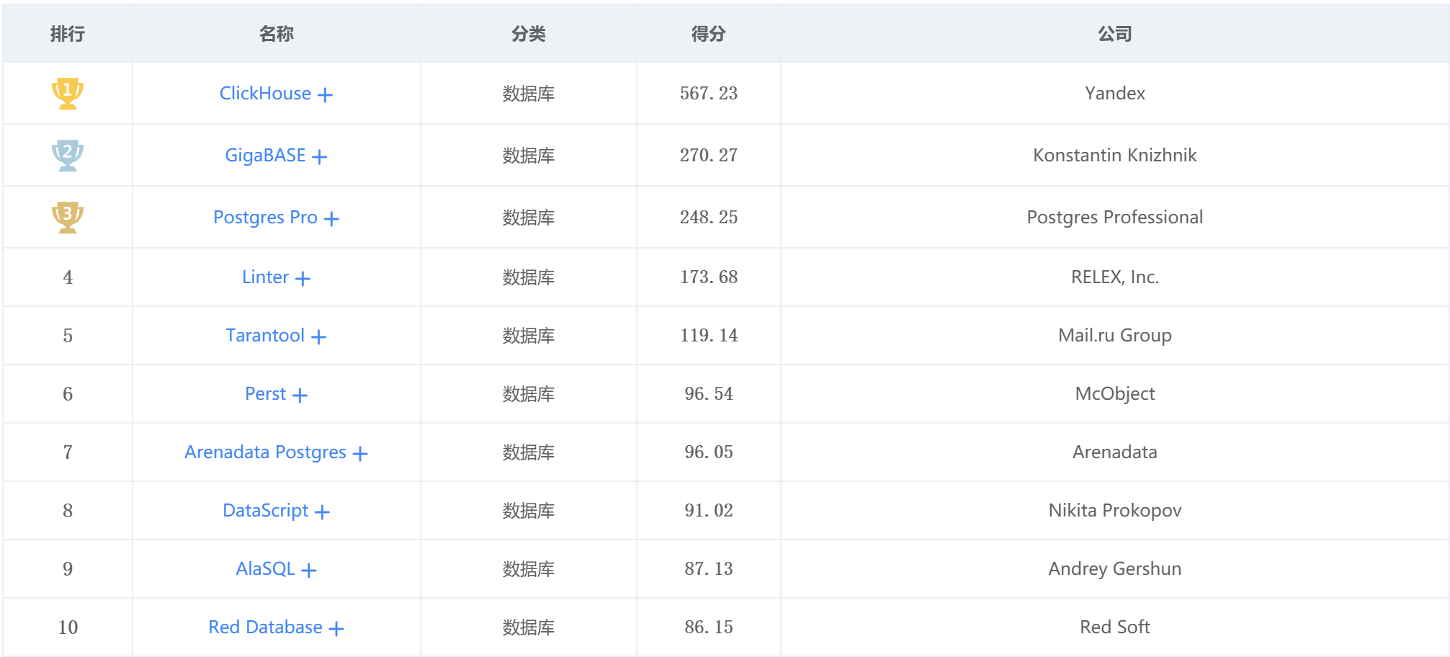Click the silver trophy icon beside GigaBASE
The image size is (1450, 657).
click(66, 154)
